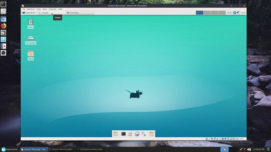Screen dimensions: 271x152
Task: Click the last green icon before Right Ctrl
Action: click(x=233, y=139)
